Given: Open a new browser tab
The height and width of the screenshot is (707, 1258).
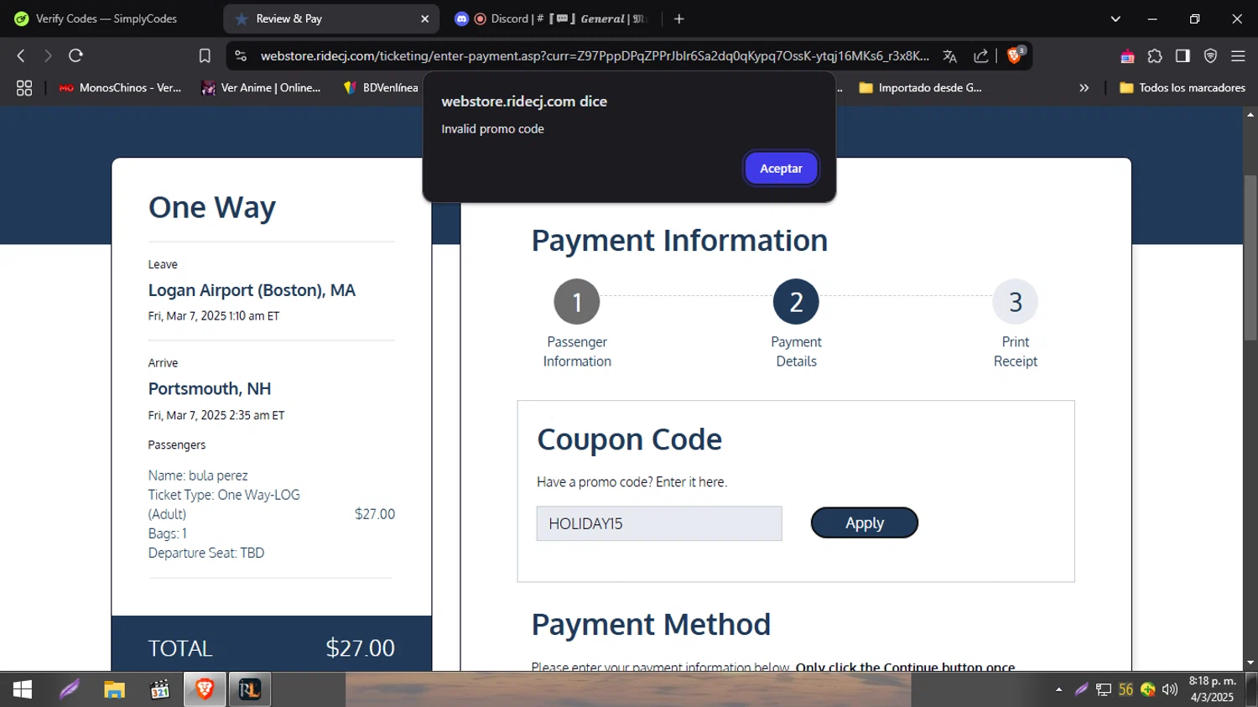Looking at the screenshot, I should pyautogui.click(x=679, y=18).
